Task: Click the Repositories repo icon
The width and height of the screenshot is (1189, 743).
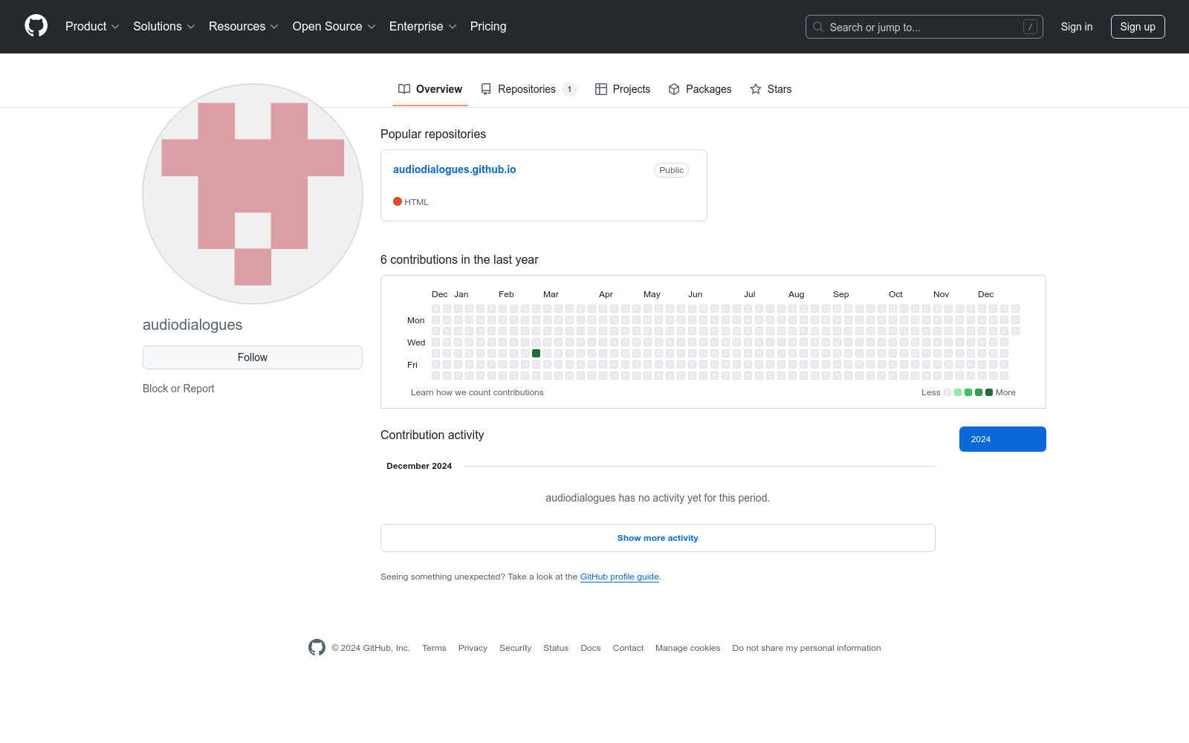Action: [486, 89]
